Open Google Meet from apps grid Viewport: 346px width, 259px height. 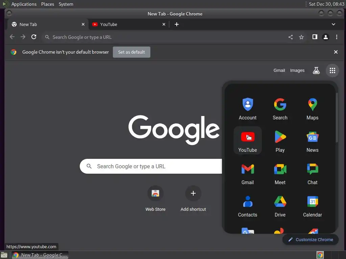pos(280,173)
